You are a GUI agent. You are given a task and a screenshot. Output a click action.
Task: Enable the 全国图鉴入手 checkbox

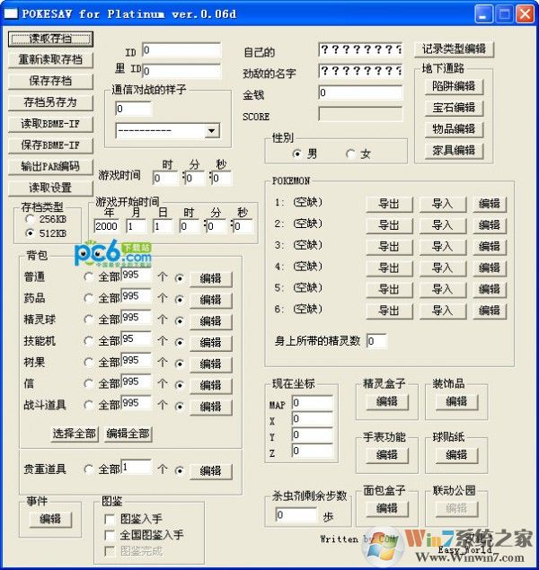[x=110, y=535]
